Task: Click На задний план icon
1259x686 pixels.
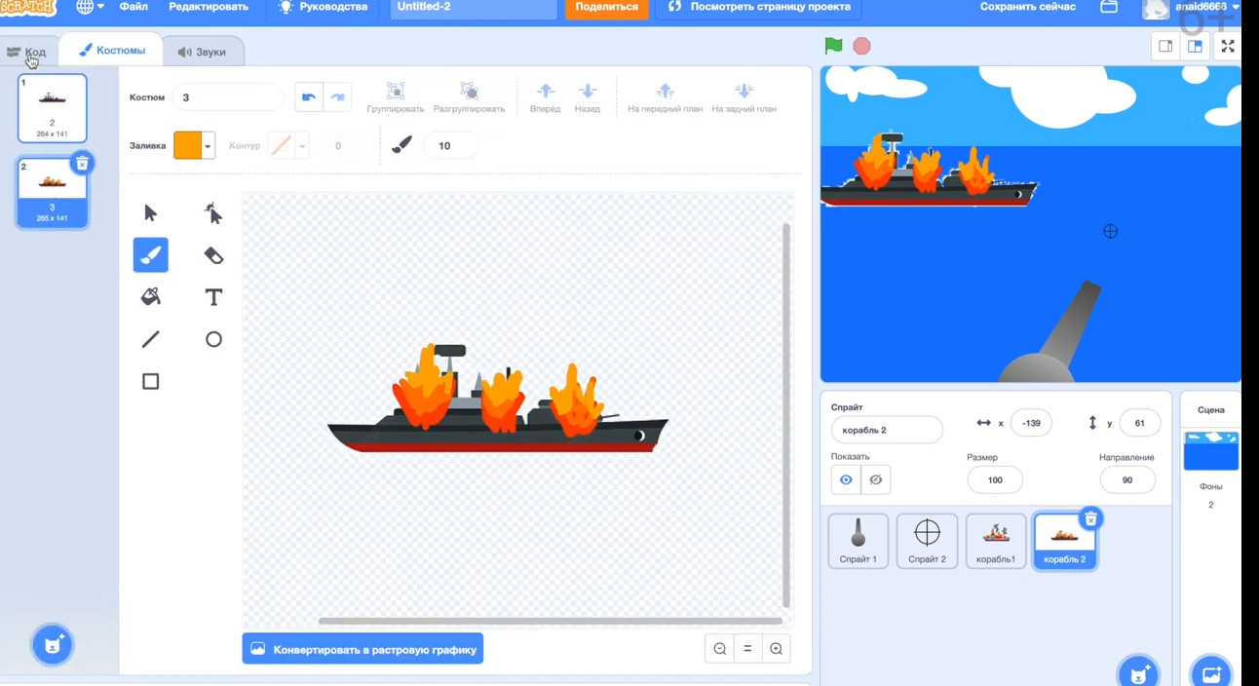Action: click(744, 91)
